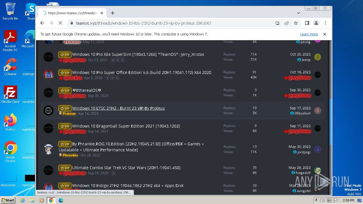Viewport: 363px width, 204px height.
Task: Click Uncle Mac avatar on Super Office thread
Action: tap(48, 75)
